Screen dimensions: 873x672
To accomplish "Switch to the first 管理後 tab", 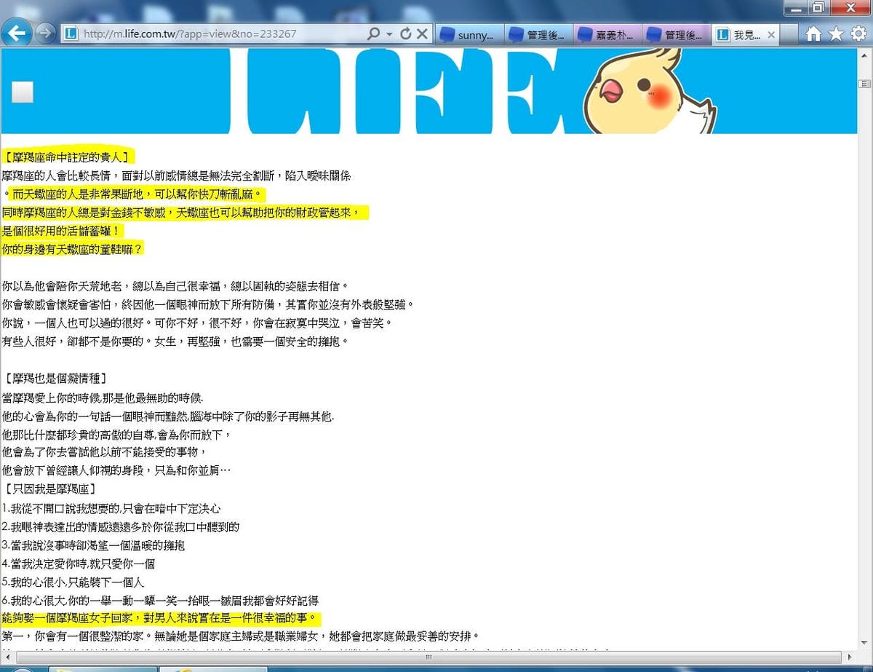I will click(x=539, y=33).
